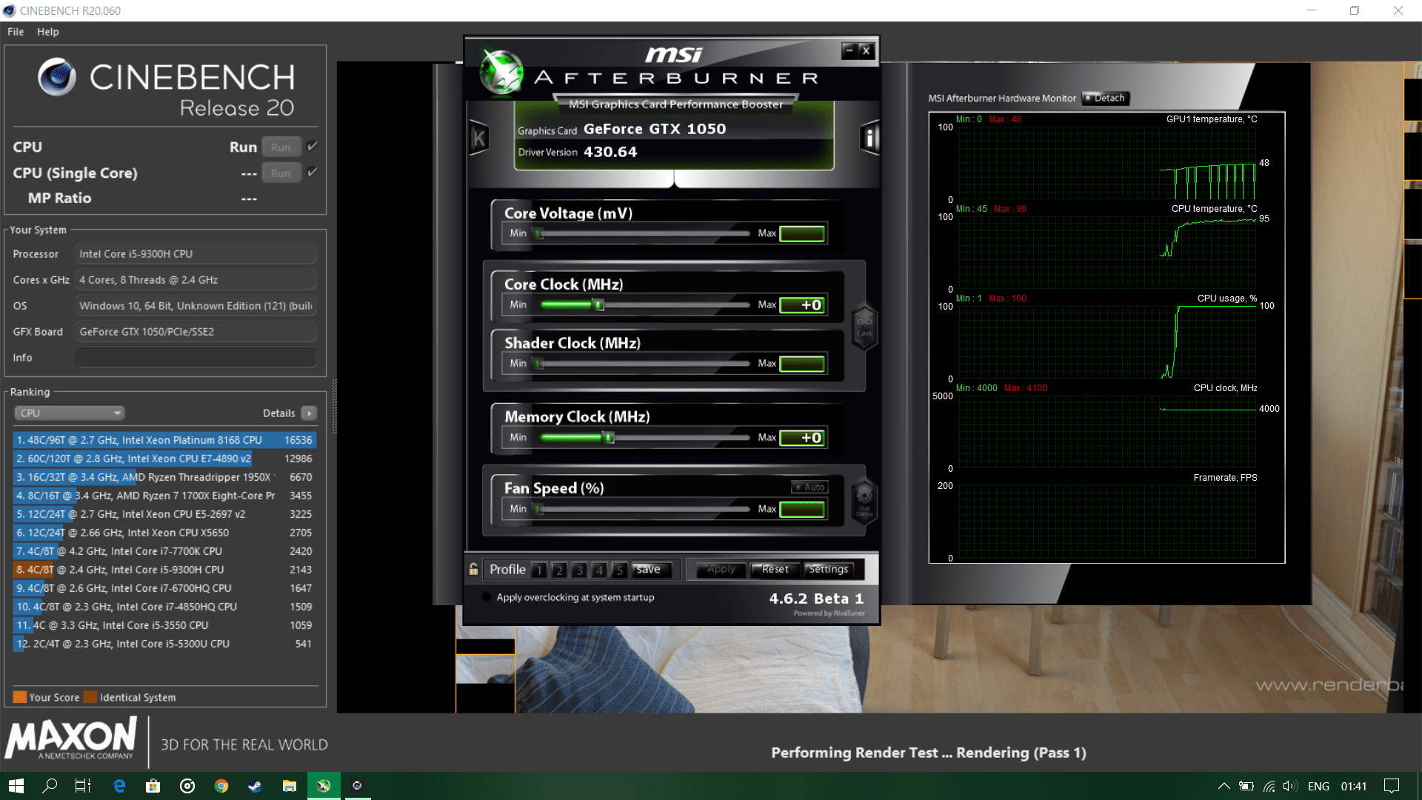Screen dimensions: 1422x800
Task: Click the fan User Define gear icon
Action: click(864, 499)
